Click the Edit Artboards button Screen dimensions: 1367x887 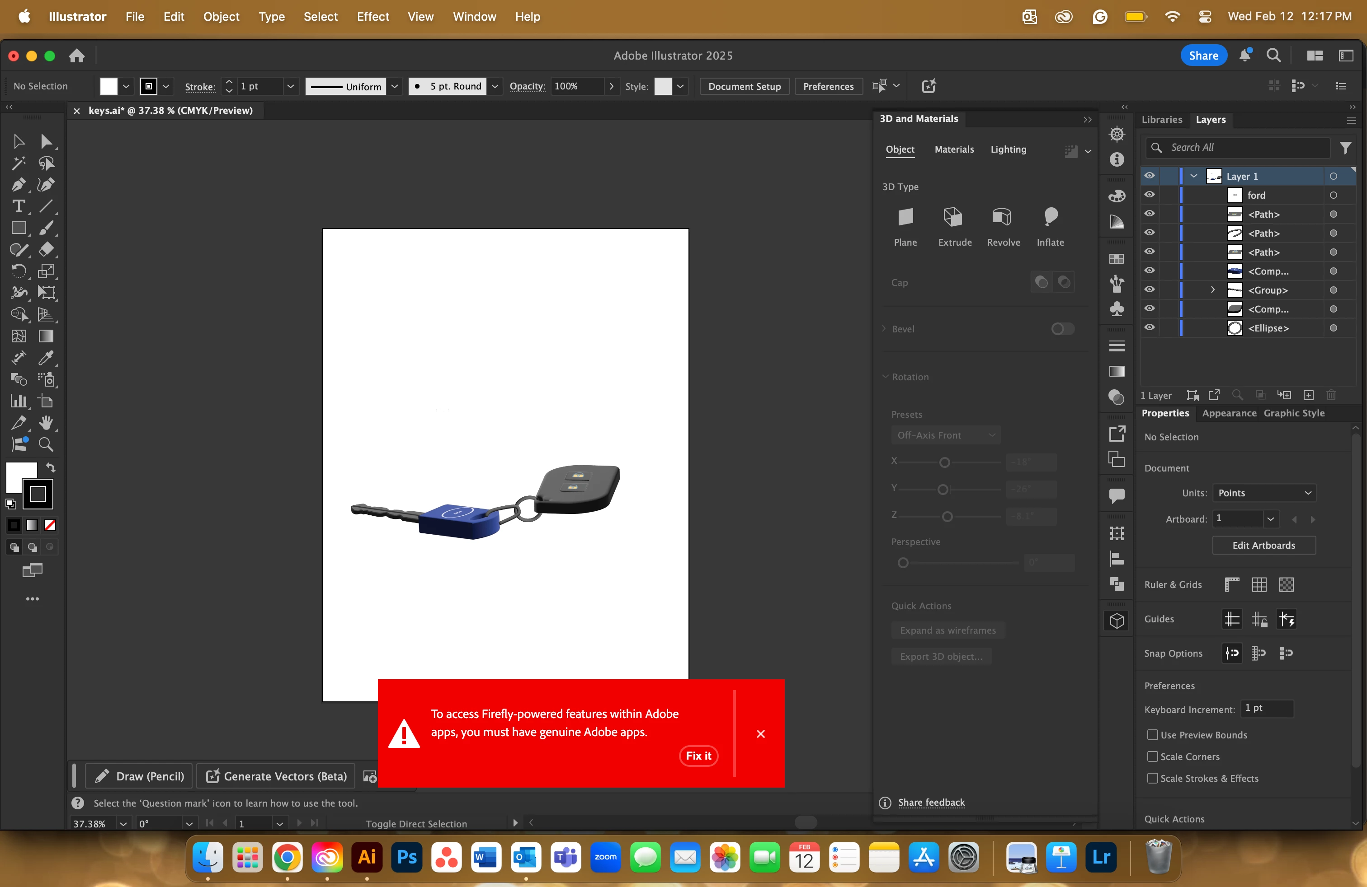(1263, 545)
